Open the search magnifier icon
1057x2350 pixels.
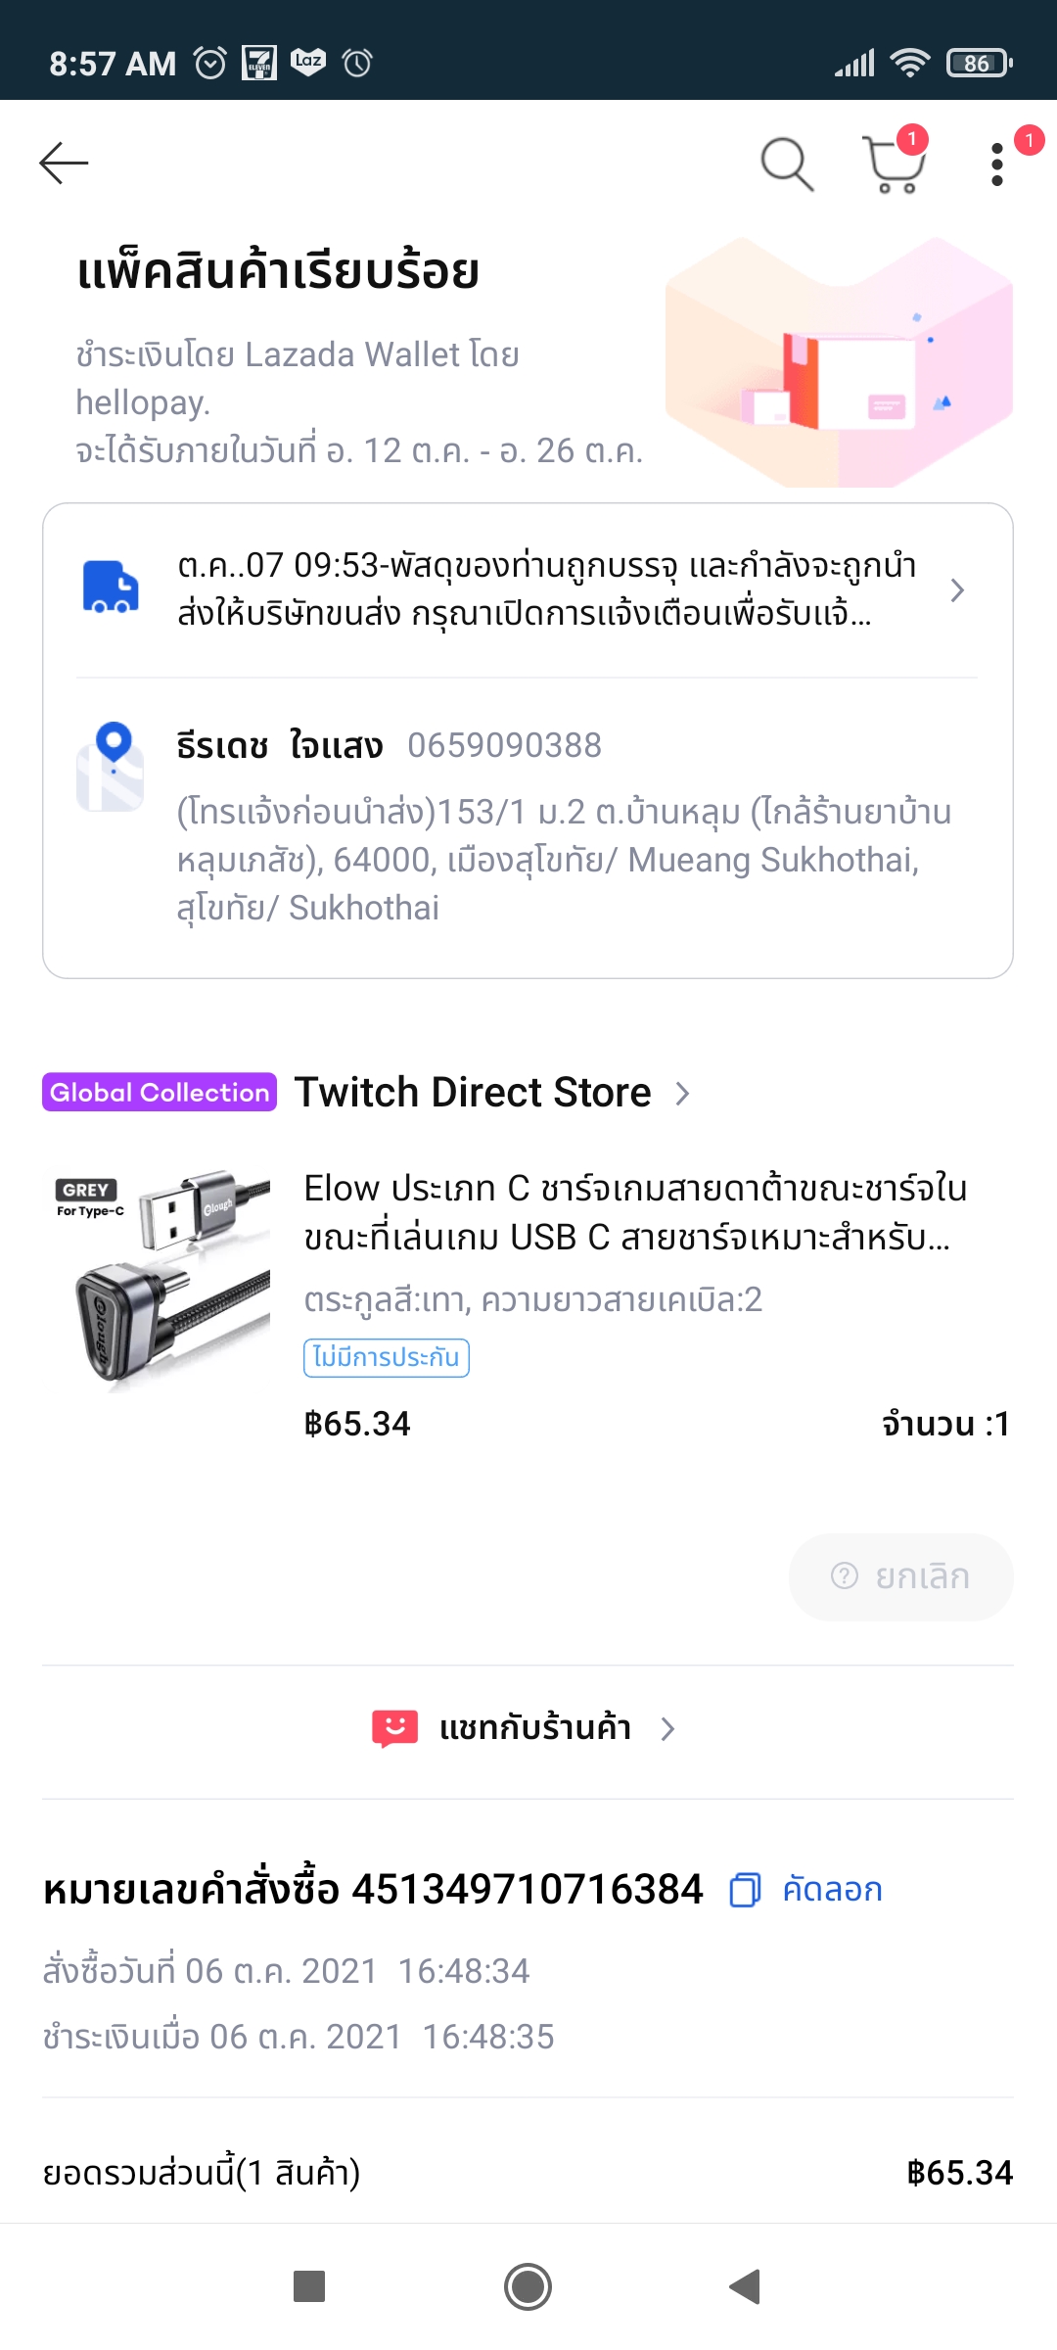[x=787, y=164]
